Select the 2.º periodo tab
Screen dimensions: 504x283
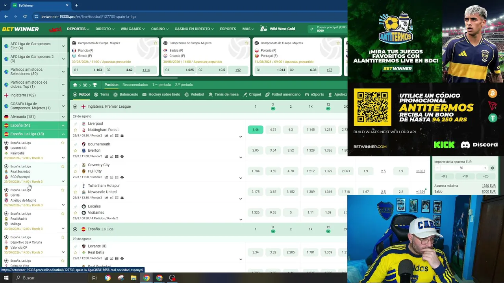pyautogui.click(x=184, y=85)
